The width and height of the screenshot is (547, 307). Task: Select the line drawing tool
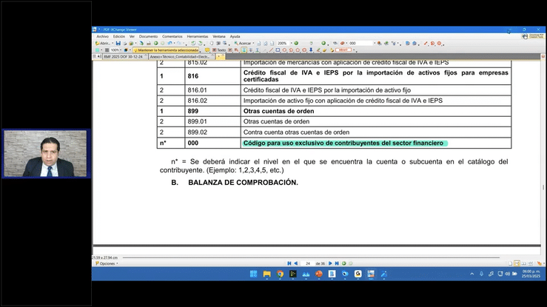[x=272, y=50]
